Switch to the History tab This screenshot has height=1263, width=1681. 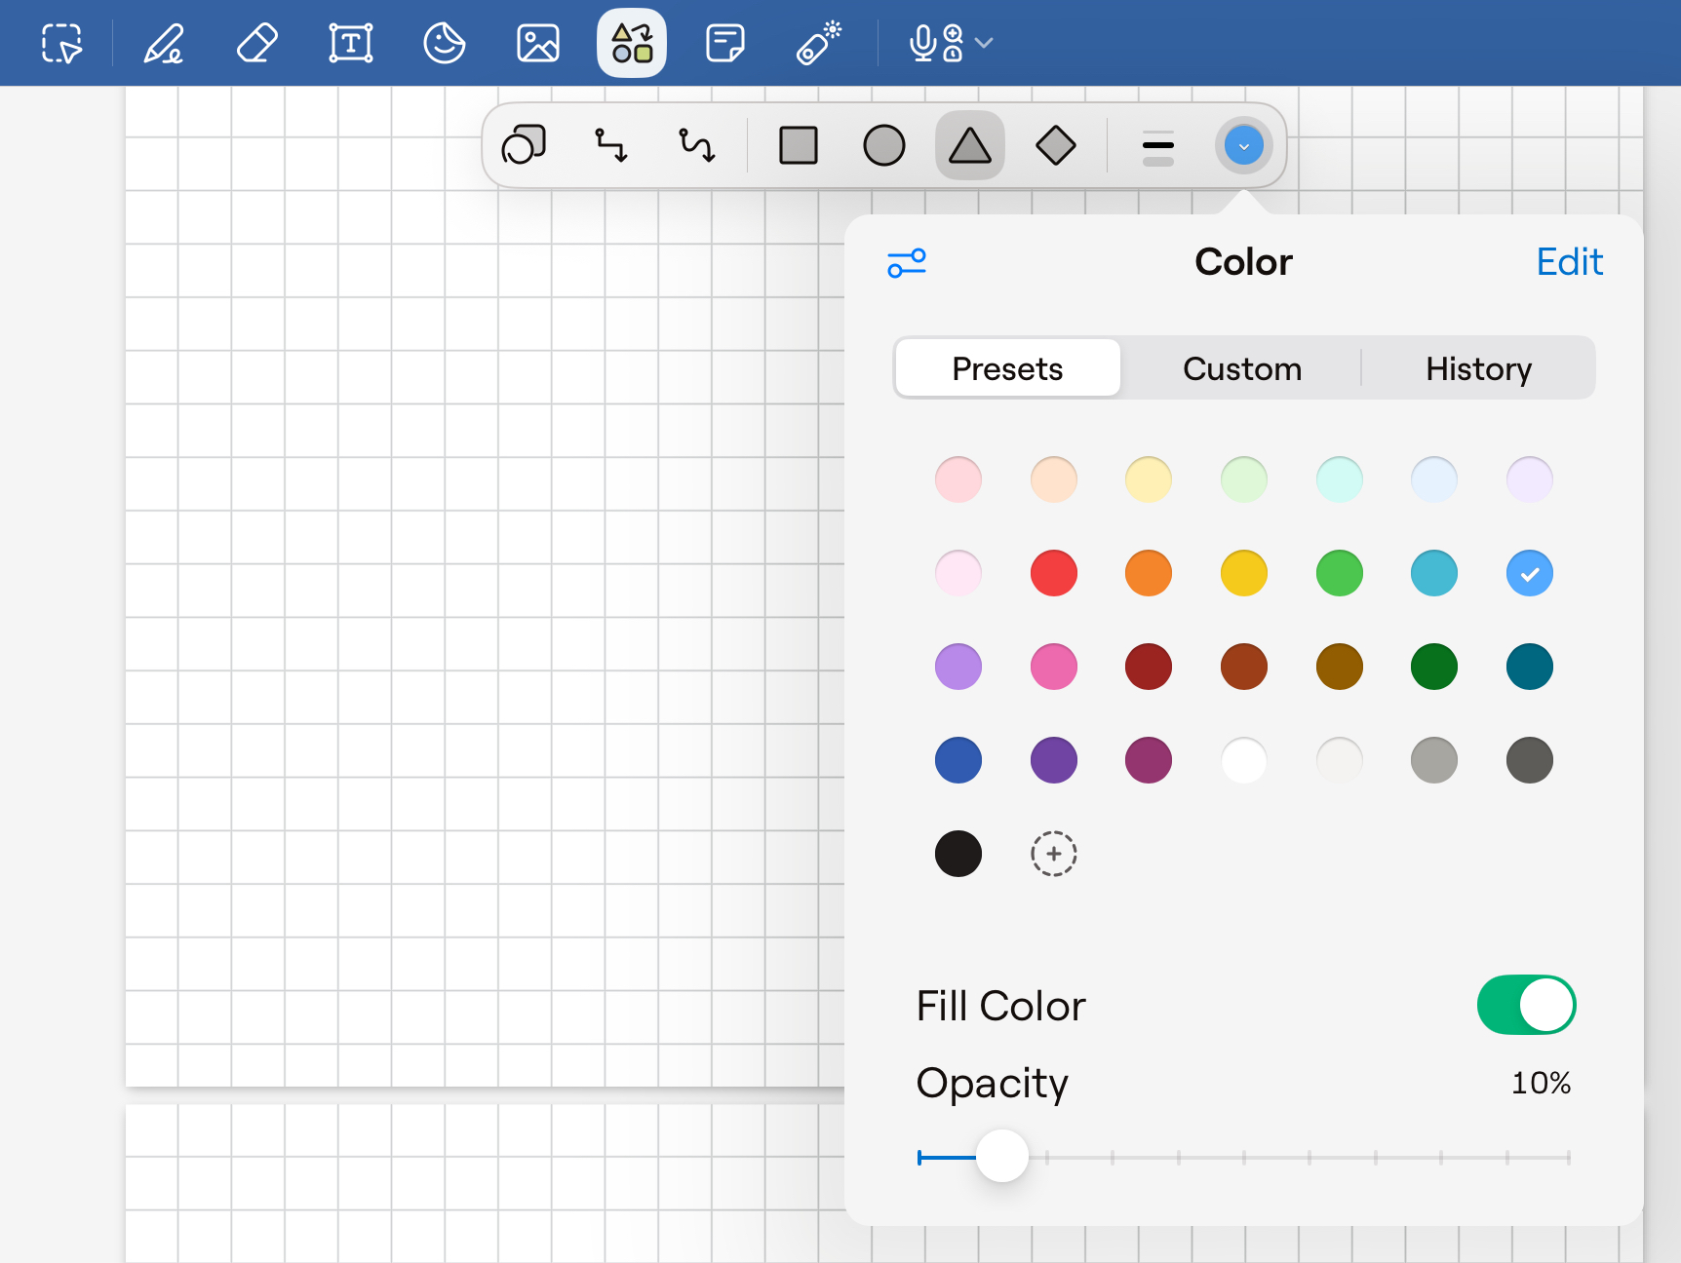[1478, 368]
